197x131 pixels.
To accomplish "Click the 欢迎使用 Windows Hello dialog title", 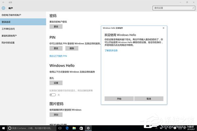I will tap(120, 35).
